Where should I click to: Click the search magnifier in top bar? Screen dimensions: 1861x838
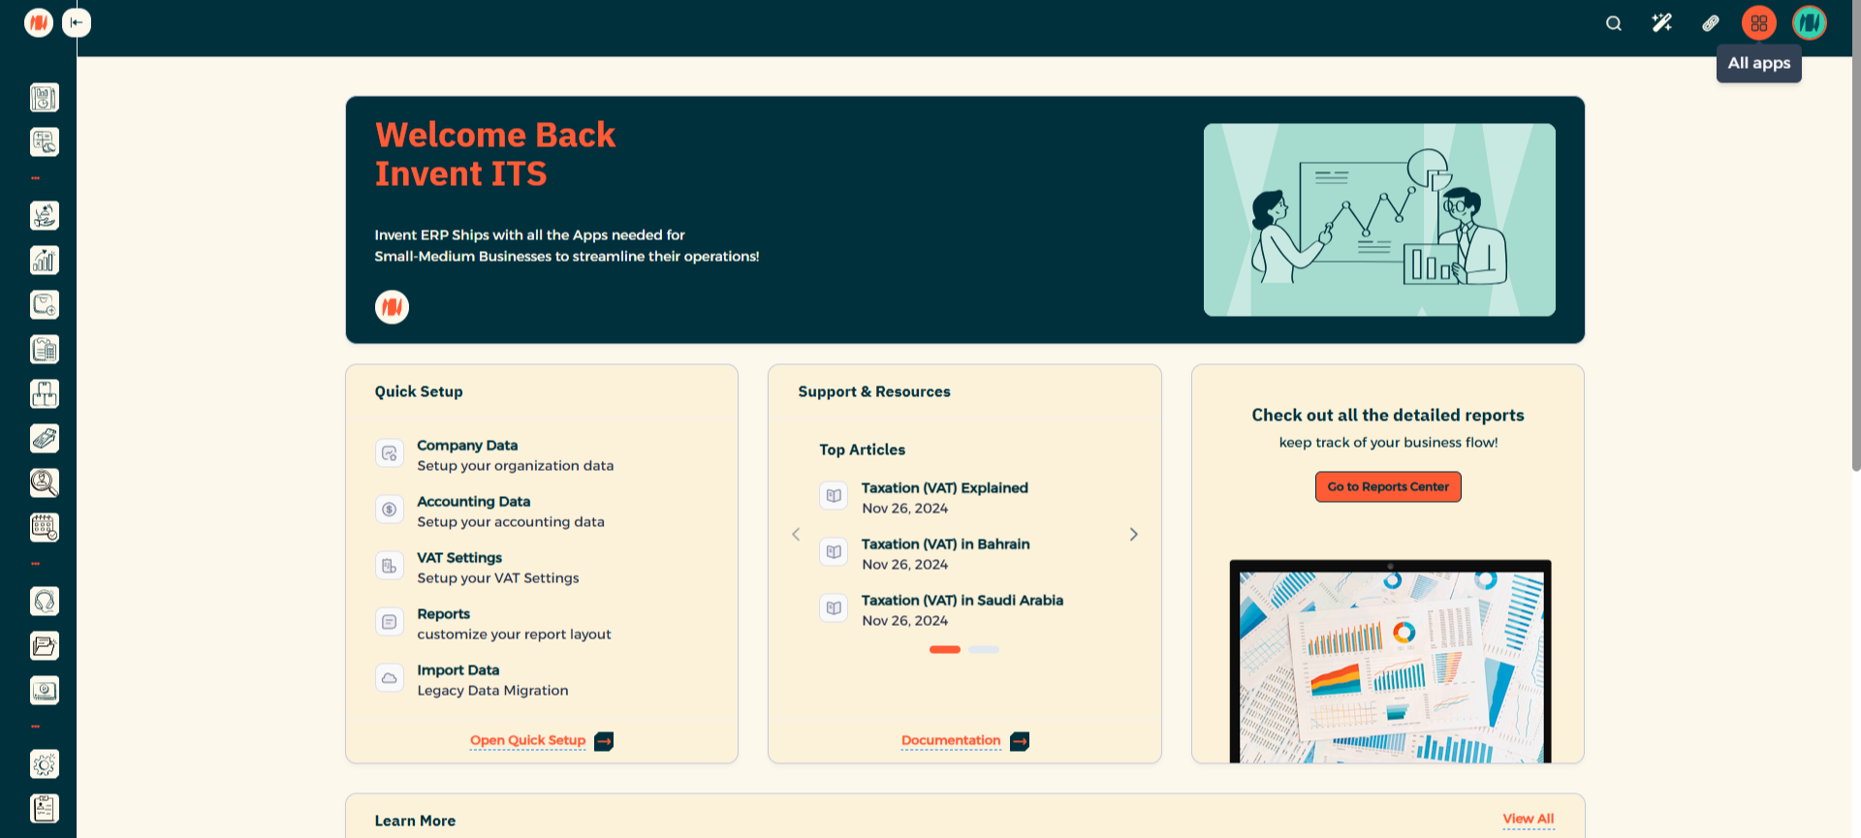coord(1613,23)
